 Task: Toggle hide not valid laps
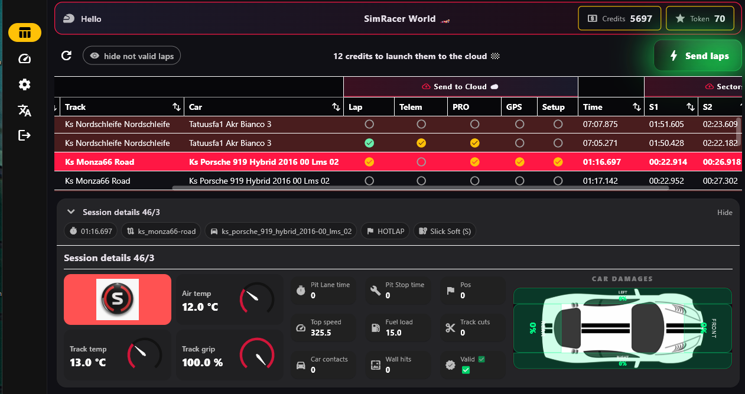tap(132, 56)
